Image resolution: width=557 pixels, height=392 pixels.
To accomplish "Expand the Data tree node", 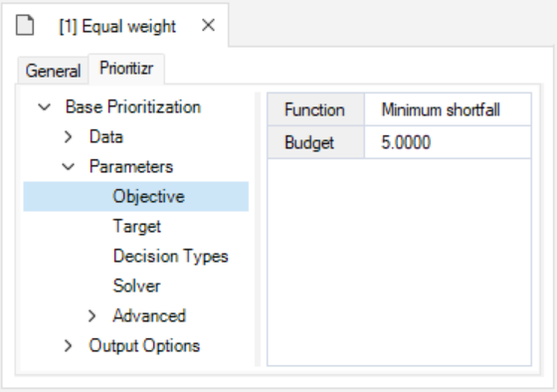I will coord(68,137).
